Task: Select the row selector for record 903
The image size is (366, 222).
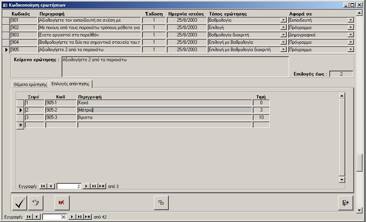Action: pos(6,35)
